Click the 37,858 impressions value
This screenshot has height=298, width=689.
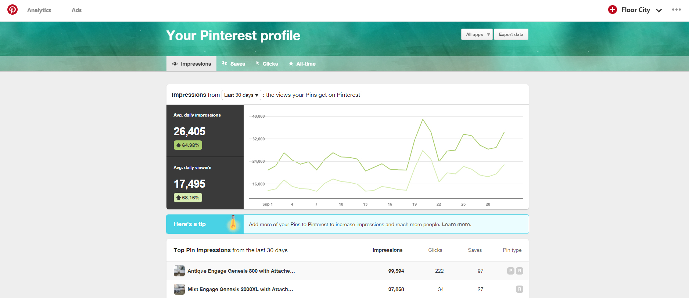(396, 289)
